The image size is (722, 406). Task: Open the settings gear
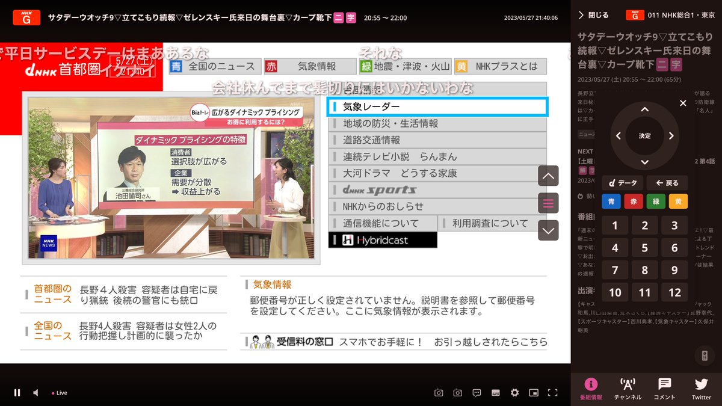(514, 392)
